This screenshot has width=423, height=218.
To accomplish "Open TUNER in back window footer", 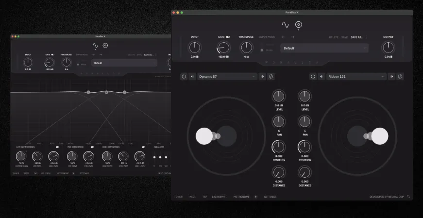I will click(x=16, y=173).
